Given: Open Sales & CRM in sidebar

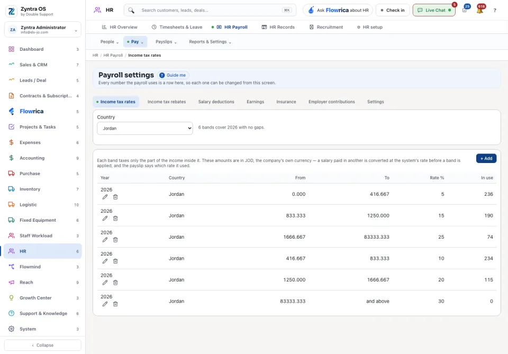Looking at the screenshot, I should click(x=43, y=65).
